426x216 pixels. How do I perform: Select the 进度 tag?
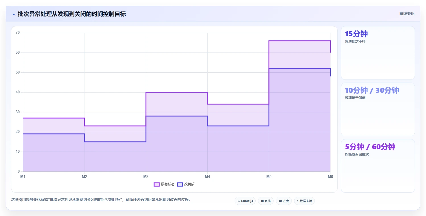tap(284, 201)
